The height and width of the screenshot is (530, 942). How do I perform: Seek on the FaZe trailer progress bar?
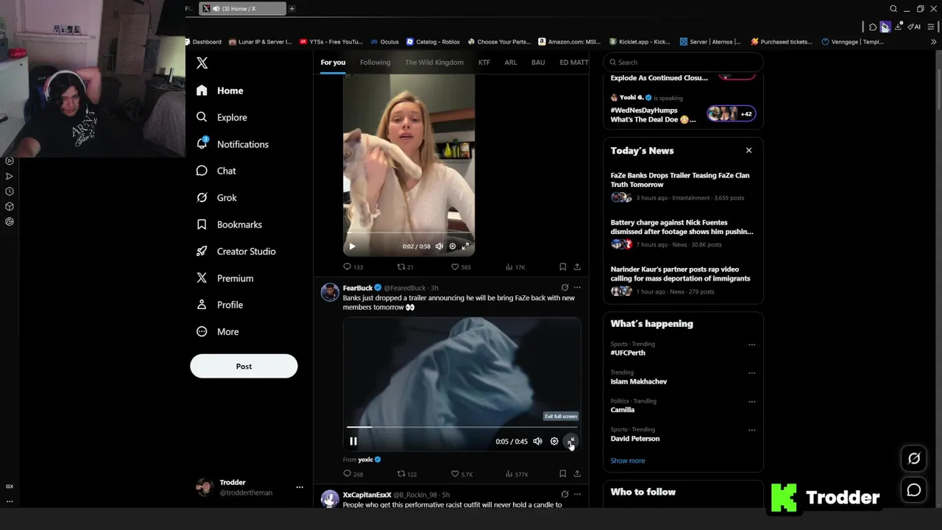point(462,427)
